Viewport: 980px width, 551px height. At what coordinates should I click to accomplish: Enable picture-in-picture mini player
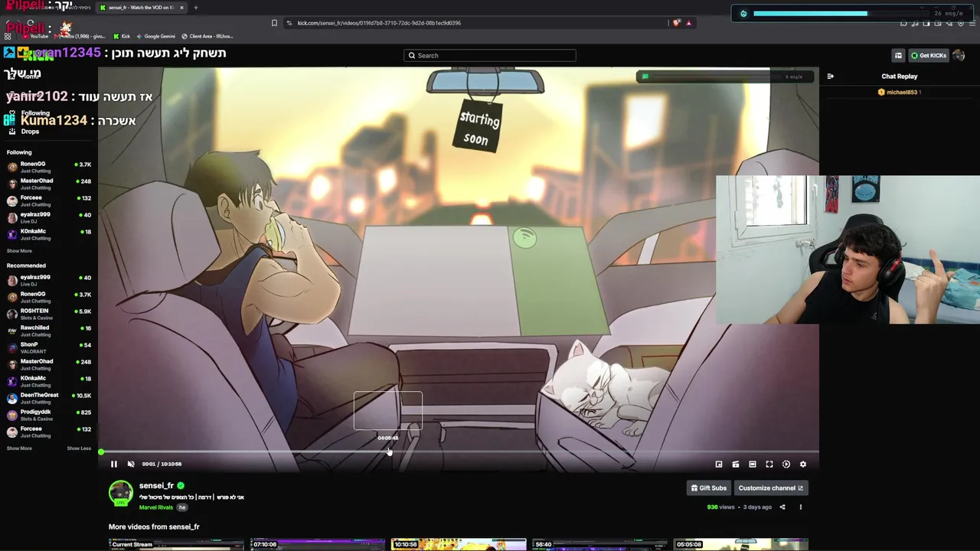click(719, 464)
